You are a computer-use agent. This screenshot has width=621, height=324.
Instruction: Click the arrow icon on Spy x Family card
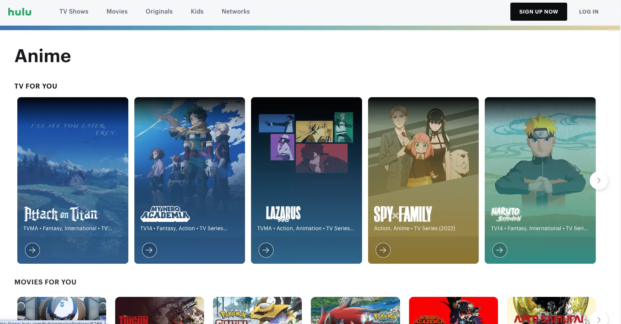click(x=383, y=250)
